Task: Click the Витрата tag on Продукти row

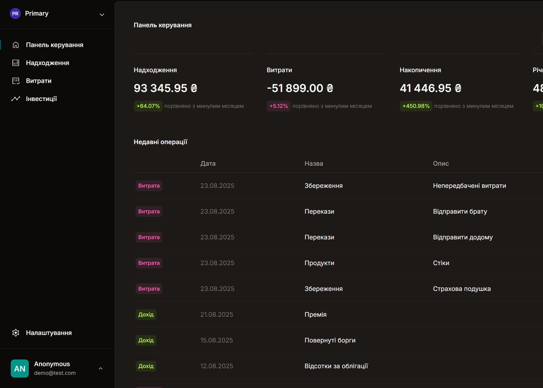Action: coord(149,263)
